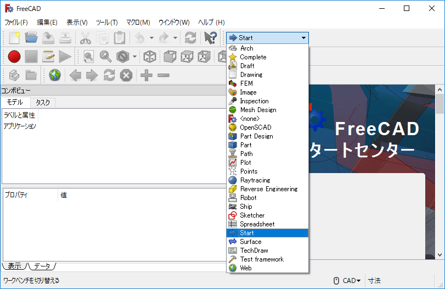This screenshot has width=445, height=289.
Task: Click the redo arrow icon
Action: click(164, 38)
